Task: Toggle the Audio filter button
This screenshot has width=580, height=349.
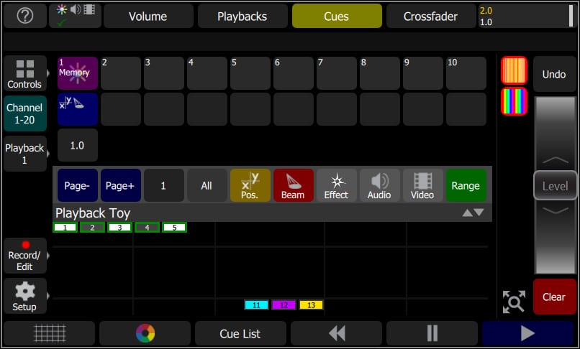Action: click(379, 185)
